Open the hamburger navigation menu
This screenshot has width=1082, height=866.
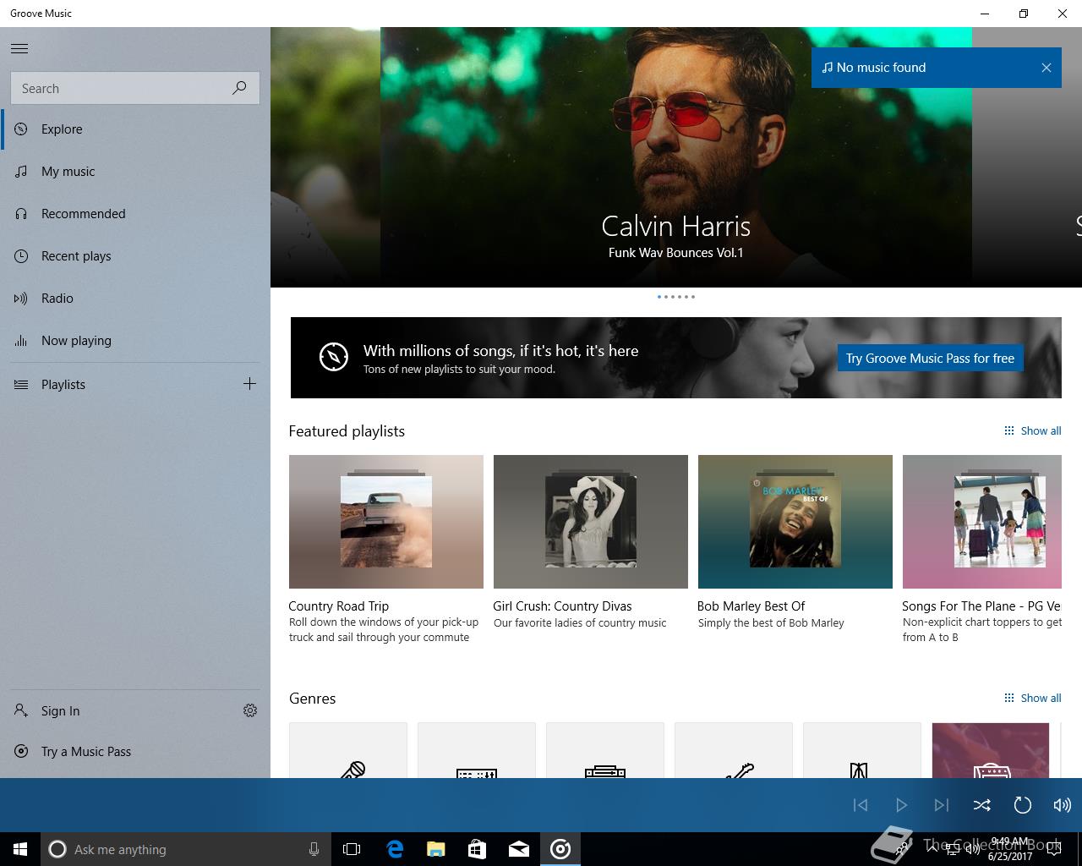click(x=19, y=49)
